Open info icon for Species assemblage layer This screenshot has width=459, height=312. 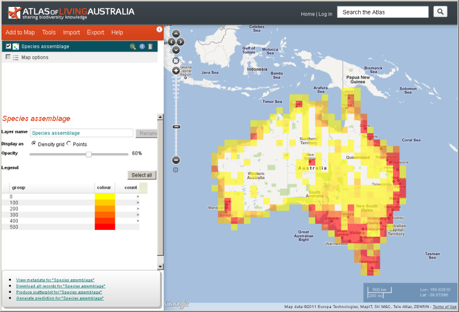pos(142,46)
